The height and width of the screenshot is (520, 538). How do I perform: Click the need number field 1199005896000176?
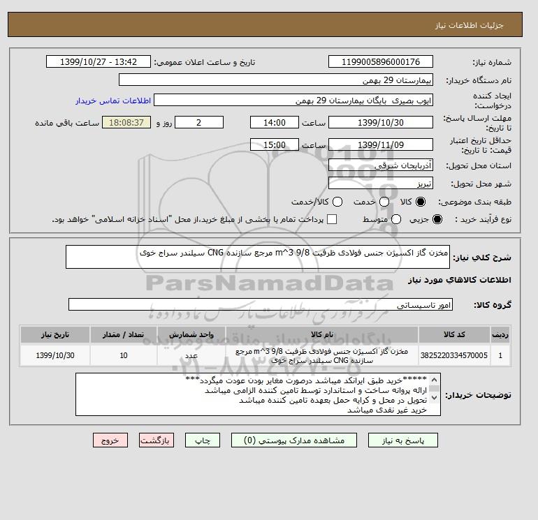381,61
